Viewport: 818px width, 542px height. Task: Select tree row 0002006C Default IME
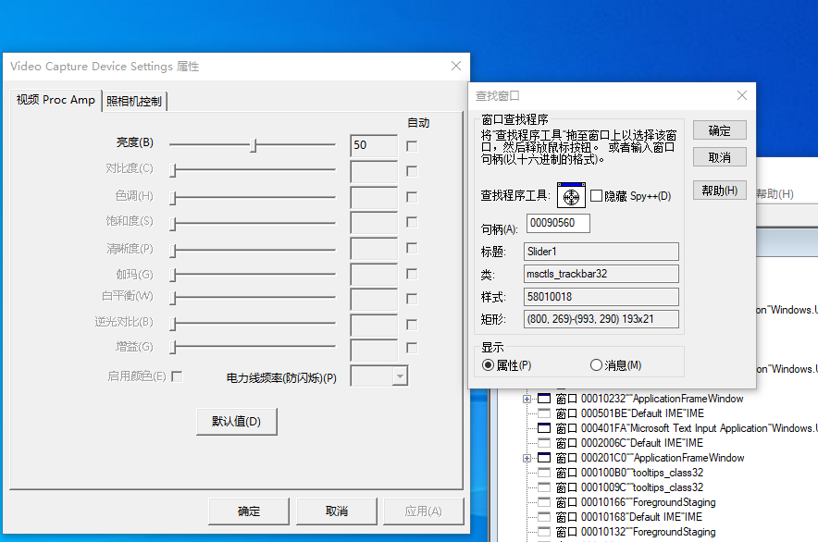click(629, 443)
